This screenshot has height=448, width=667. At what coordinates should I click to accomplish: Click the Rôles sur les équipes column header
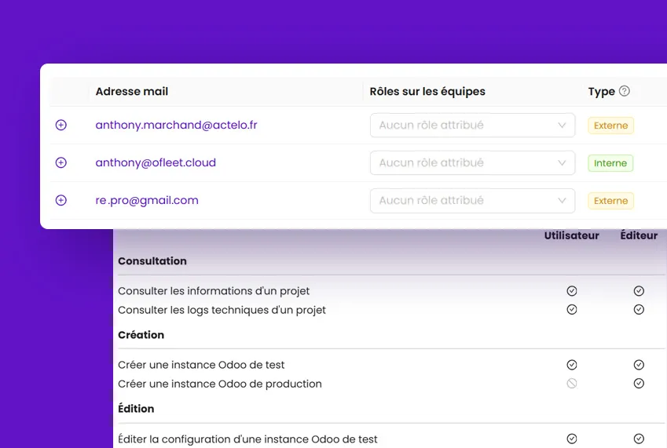[427, 92]
